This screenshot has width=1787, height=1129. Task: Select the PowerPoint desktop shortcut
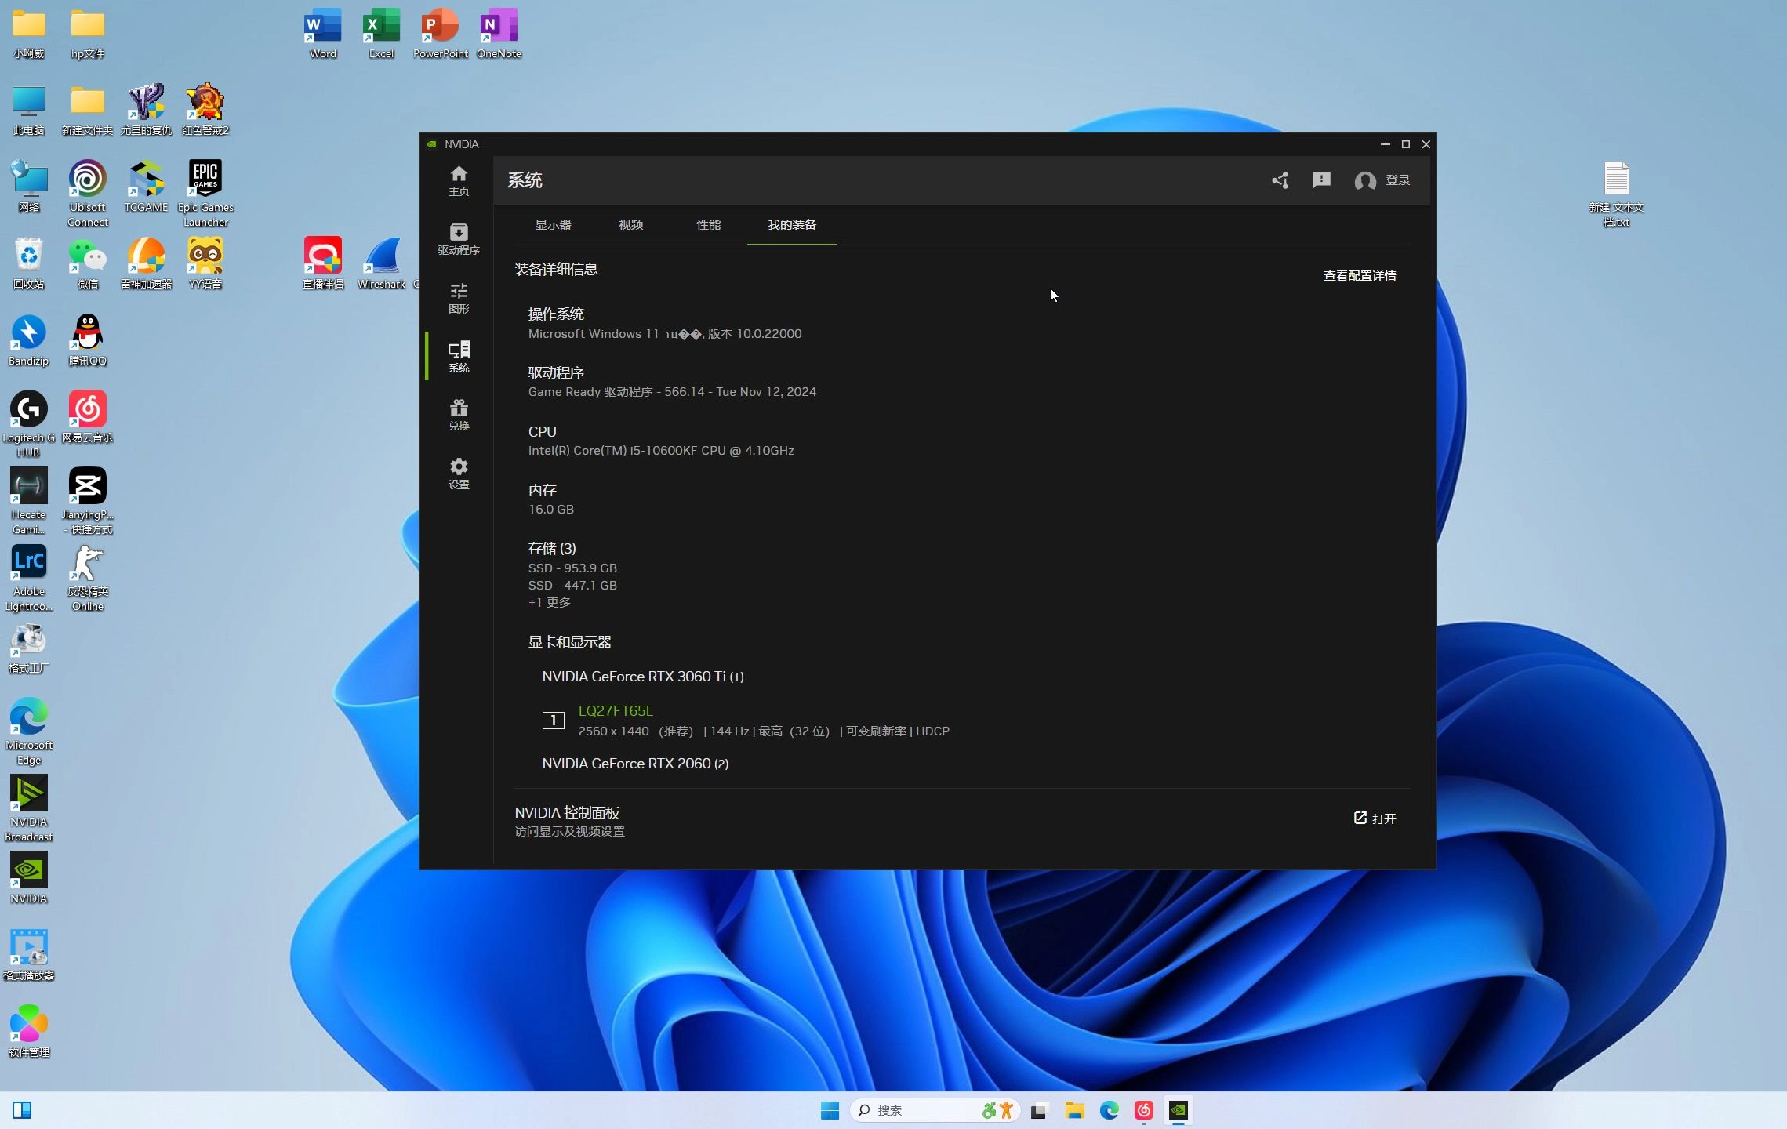pyautogui.click(x=441, y=34)
